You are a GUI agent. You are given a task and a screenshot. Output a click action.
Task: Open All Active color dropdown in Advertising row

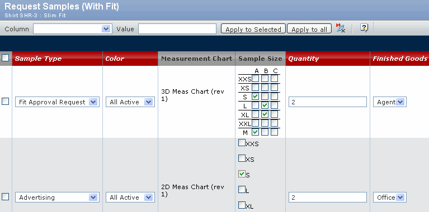[x=130, y=197]
